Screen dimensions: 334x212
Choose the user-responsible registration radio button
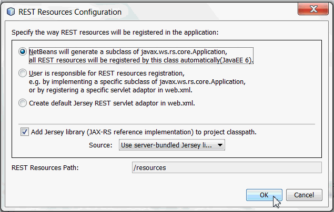point(23,73)
